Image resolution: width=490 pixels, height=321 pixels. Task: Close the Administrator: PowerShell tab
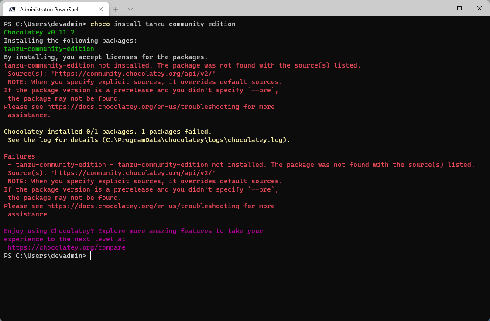[100, 9]
